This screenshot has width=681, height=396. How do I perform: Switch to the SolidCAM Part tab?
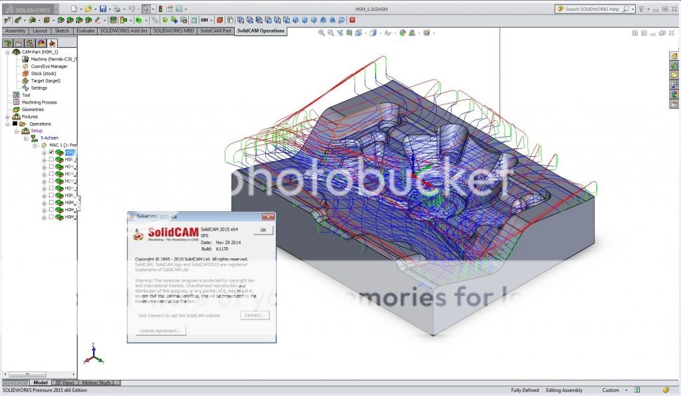215,31
